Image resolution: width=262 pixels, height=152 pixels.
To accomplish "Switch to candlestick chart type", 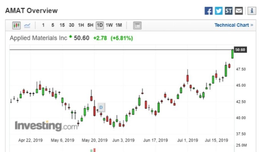I will pos(16,25).
